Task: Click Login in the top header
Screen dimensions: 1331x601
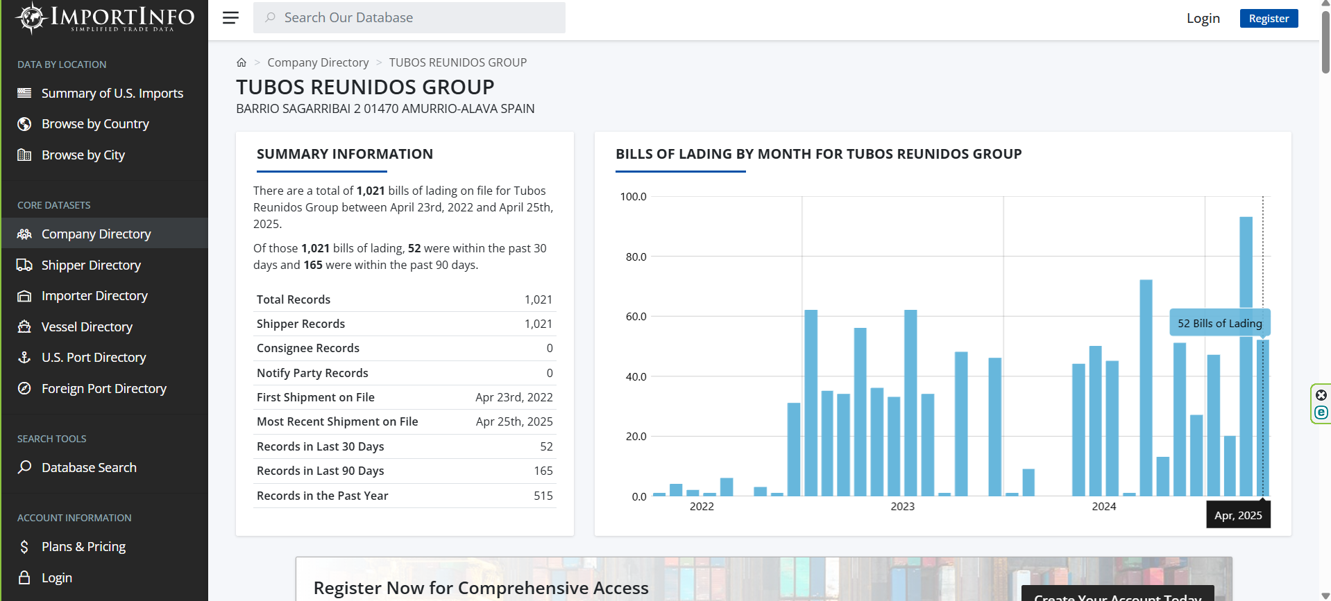Action: [x=1203, y=18]
